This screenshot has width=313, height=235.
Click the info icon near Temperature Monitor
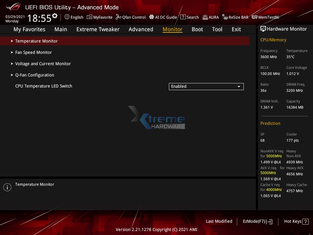pos(7,187)
